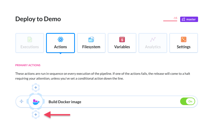Screen dimensions: 212x134
Task: Switch to the Executions tab
Action: point(30,43)
